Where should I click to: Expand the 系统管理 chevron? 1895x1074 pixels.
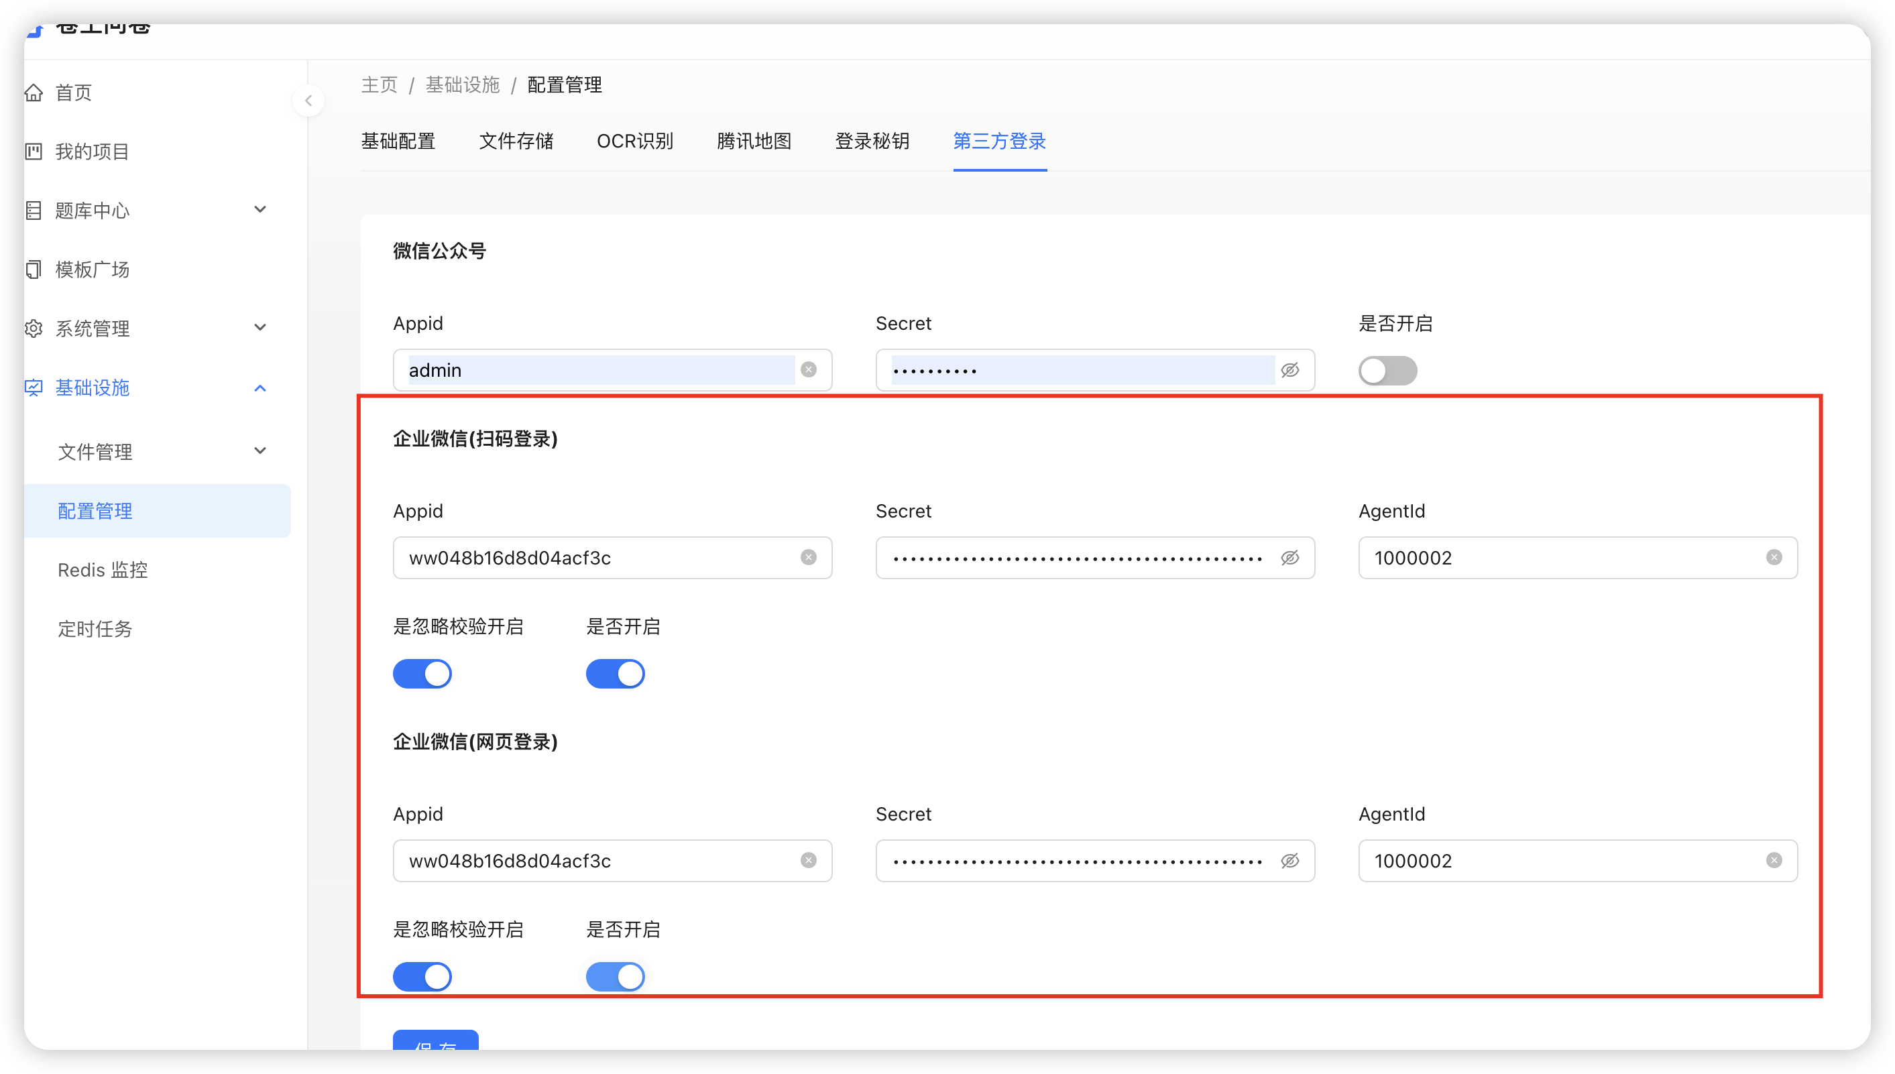click(260, 328)
